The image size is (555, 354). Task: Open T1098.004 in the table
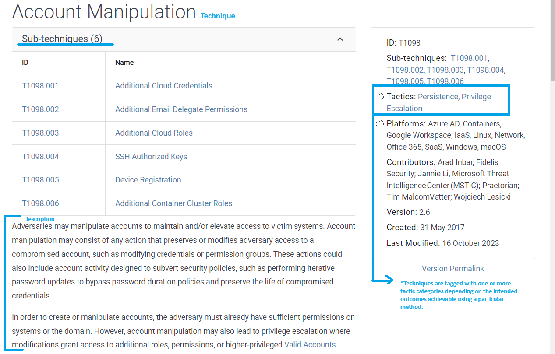[40, 157]
